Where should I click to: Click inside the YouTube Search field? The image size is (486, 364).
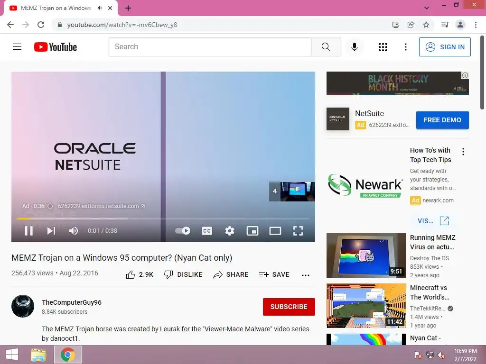(210, 47)
